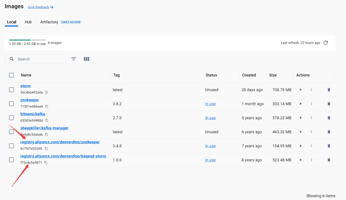Delete the bitnami/kafka image with trash icon
The height and width of the screenshot is (200, 346).
[329, 118]
